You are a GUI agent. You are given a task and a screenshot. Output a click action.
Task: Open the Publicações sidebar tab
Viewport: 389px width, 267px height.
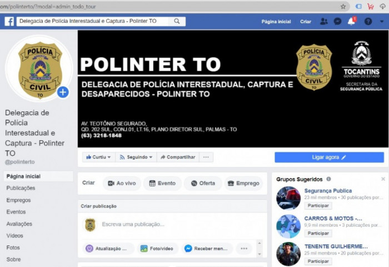pos(21,188)
